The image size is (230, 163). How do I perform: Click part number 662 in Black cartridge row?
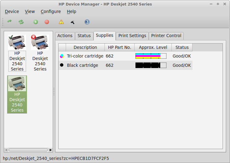click(x=109, y=65)
